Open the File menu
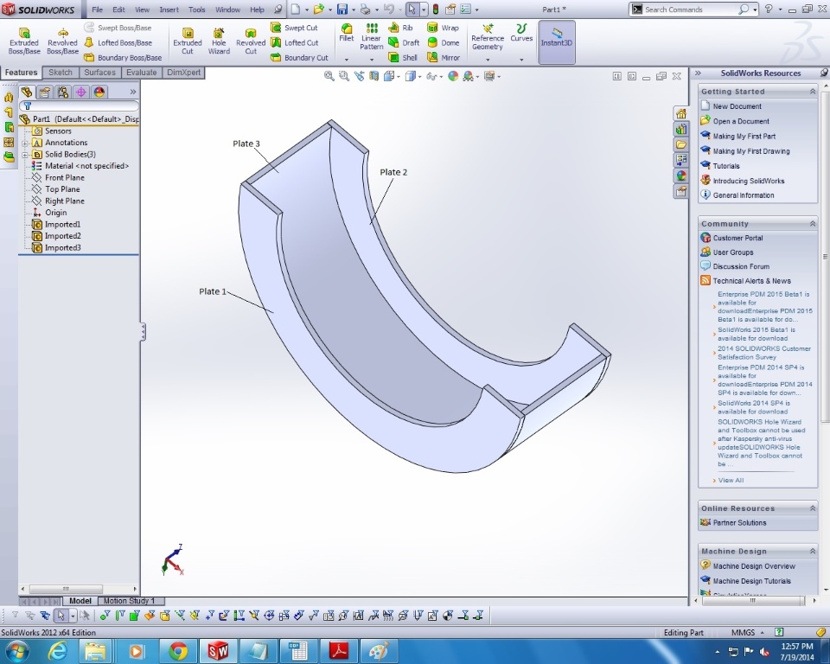 coord(98,10)
